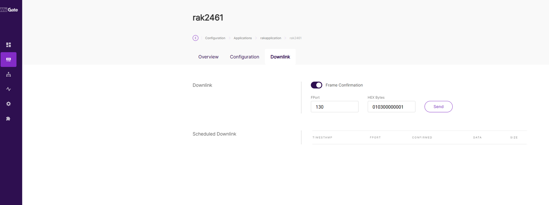Disable the Frame Confirmation toggle
The image size is (549, 205).
coord(316,85)
